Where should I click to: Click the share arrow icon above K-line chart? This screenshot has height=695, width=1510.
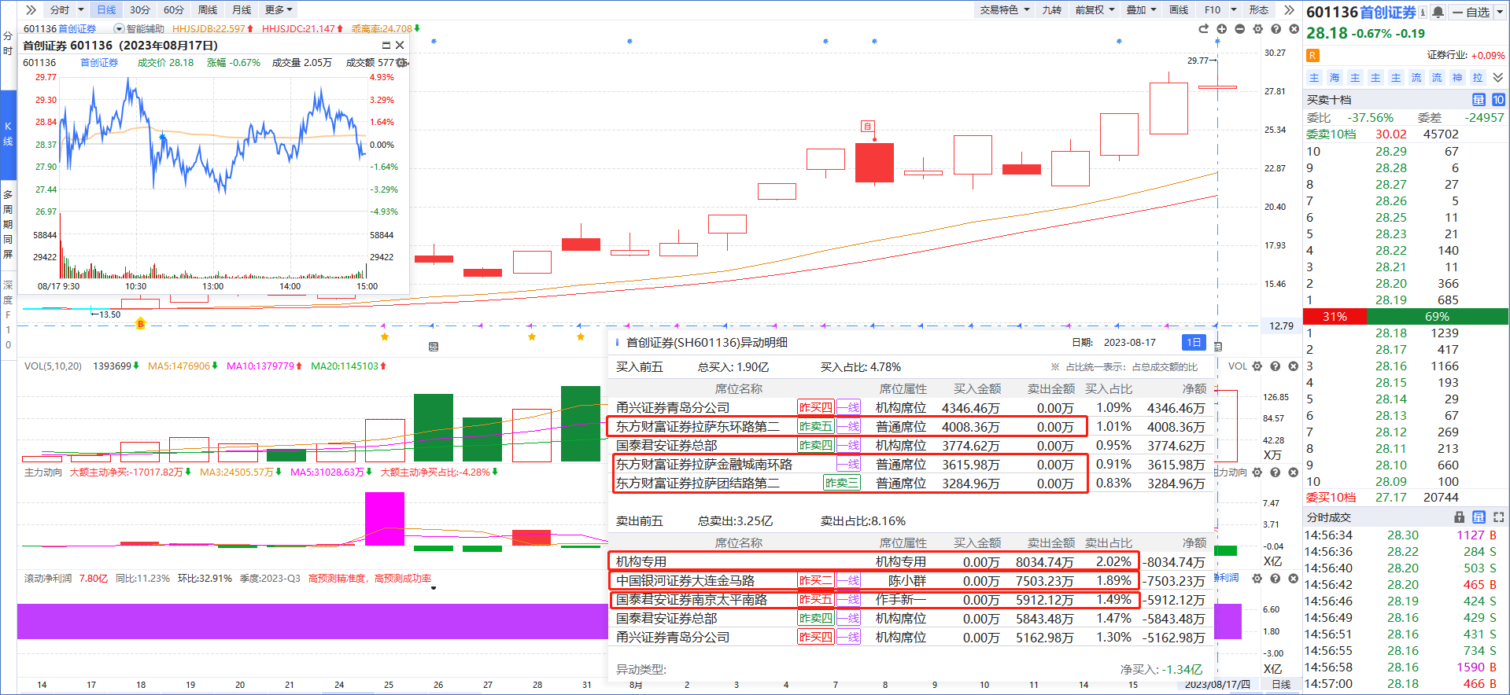tap(1203, 29)
